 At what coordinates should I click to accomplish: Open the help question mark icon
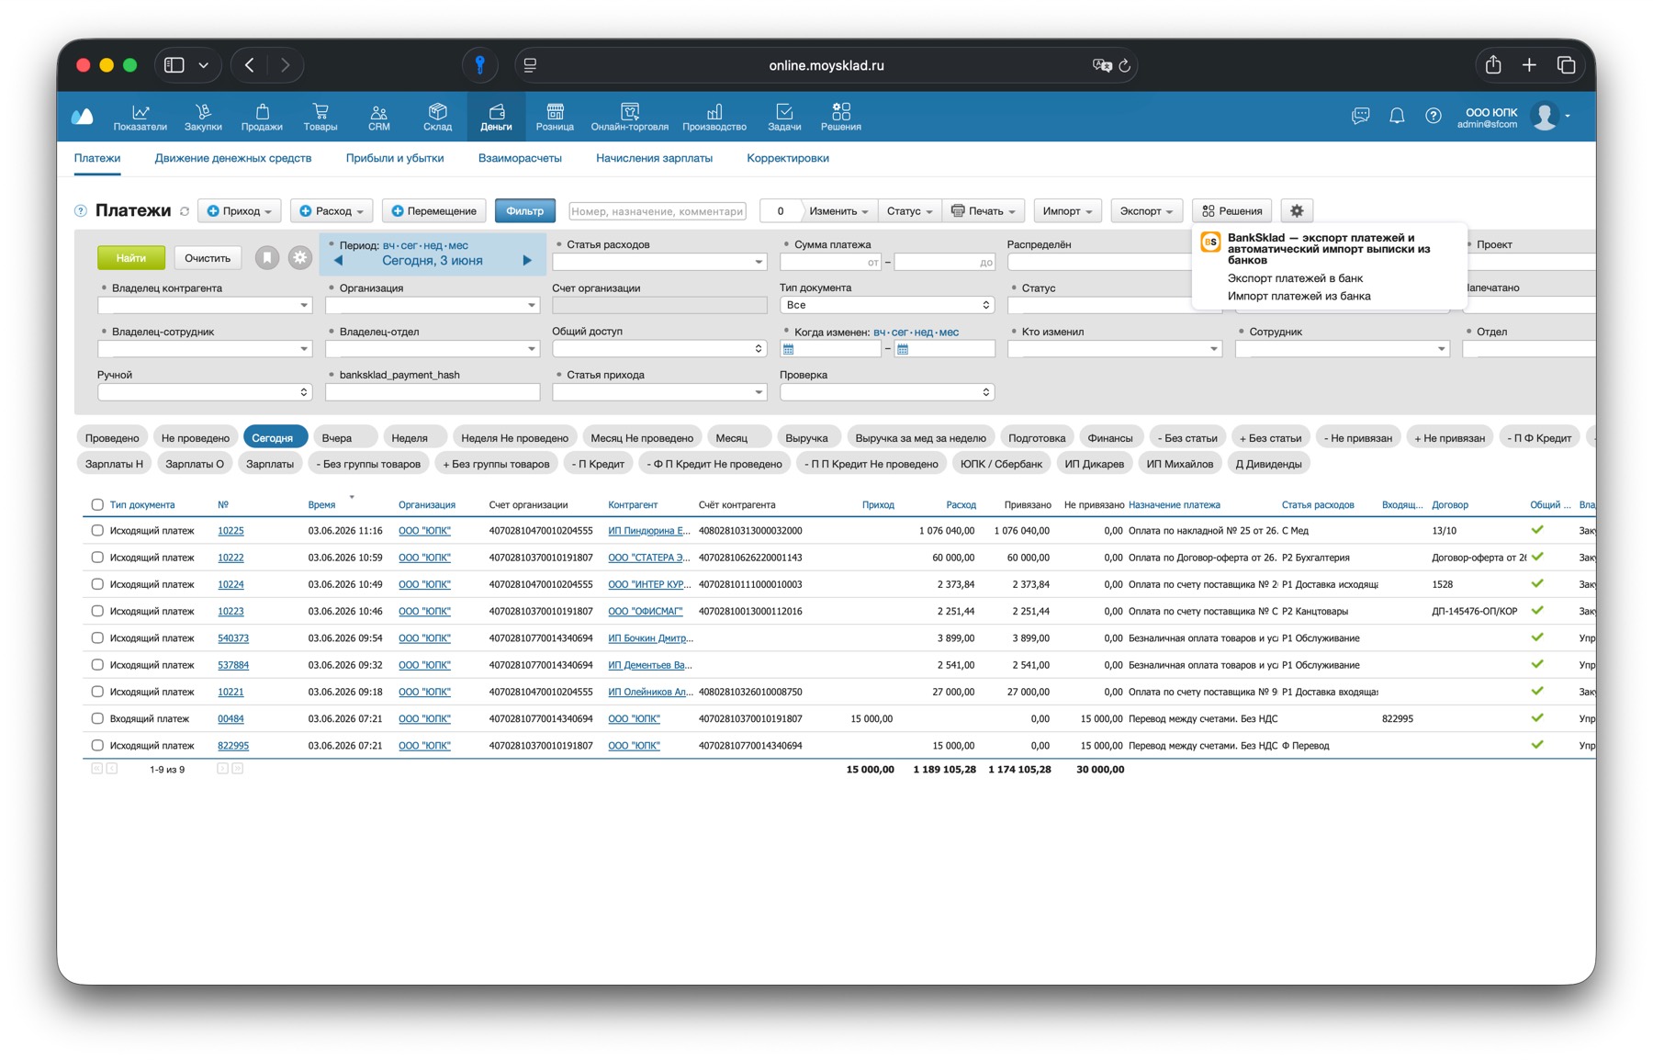pos(1433,116)
